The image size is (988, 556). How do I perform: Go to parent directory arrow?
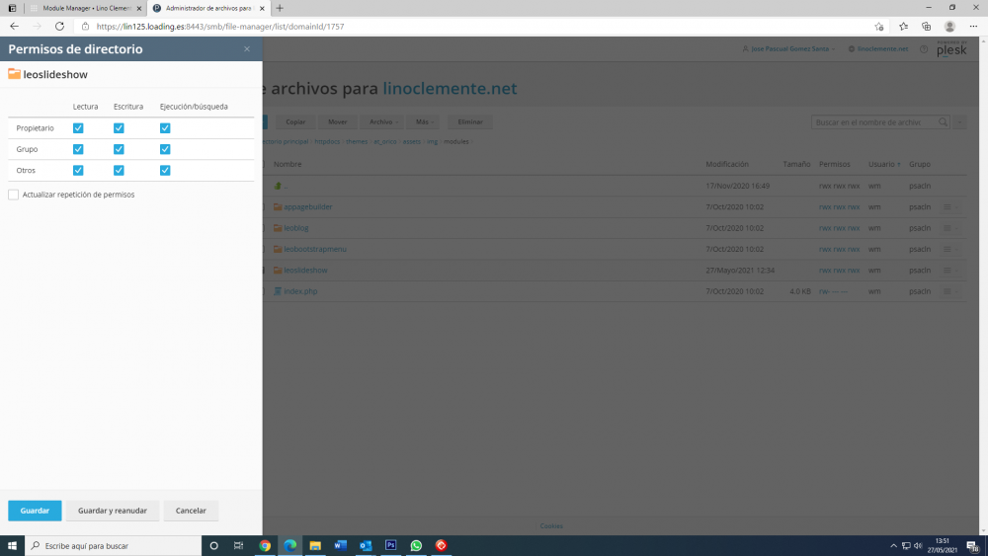(278, 186)
